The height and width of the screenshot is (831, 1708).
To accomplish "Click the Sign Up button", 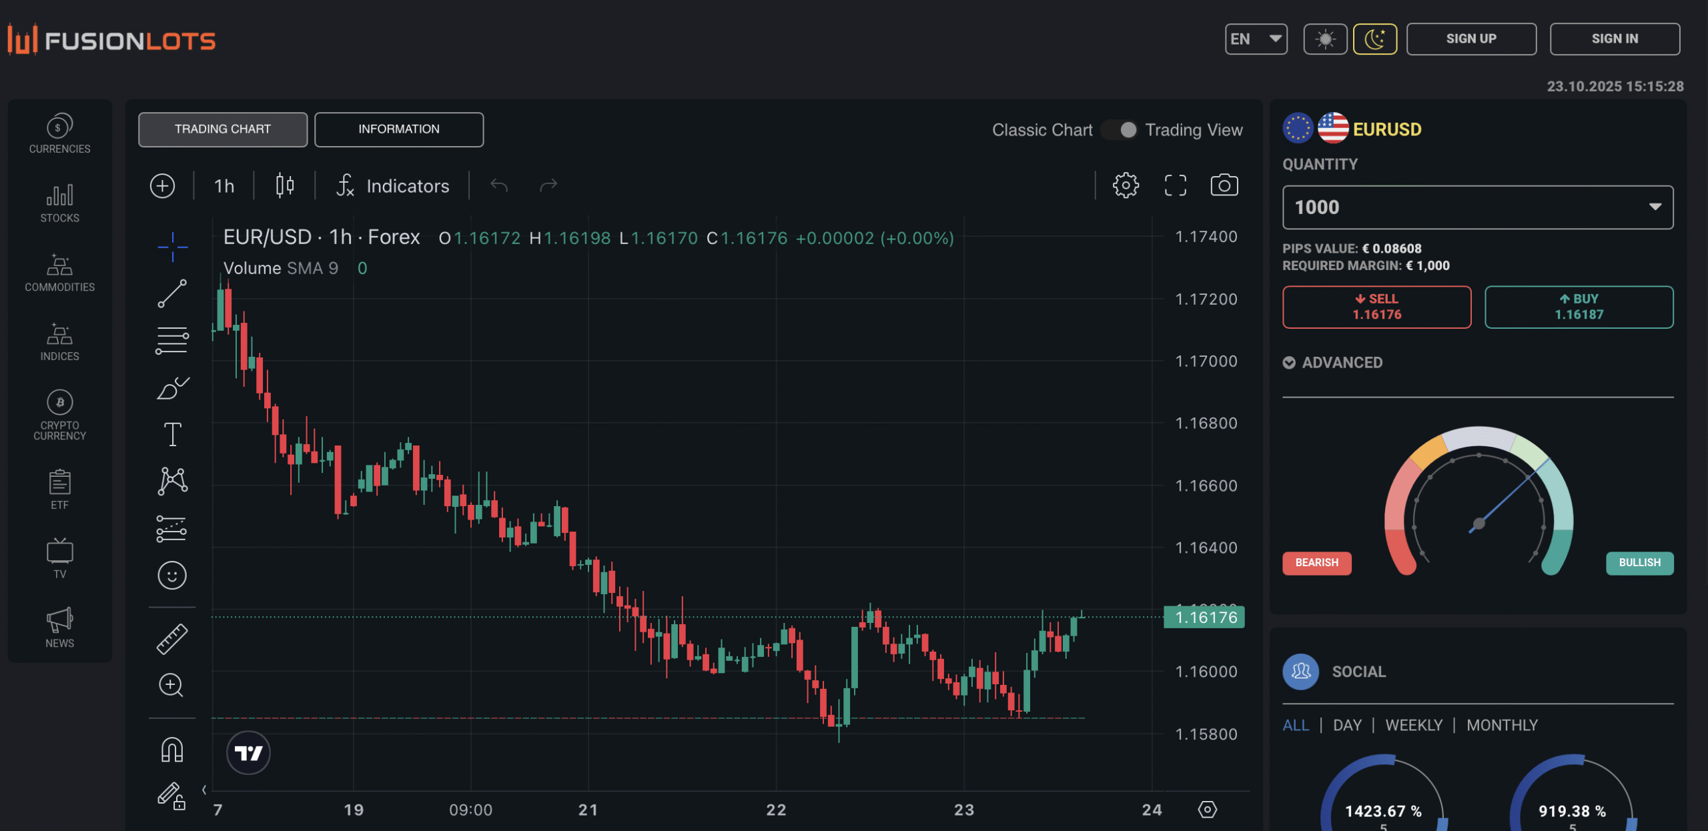I will tap(1470, 39).
